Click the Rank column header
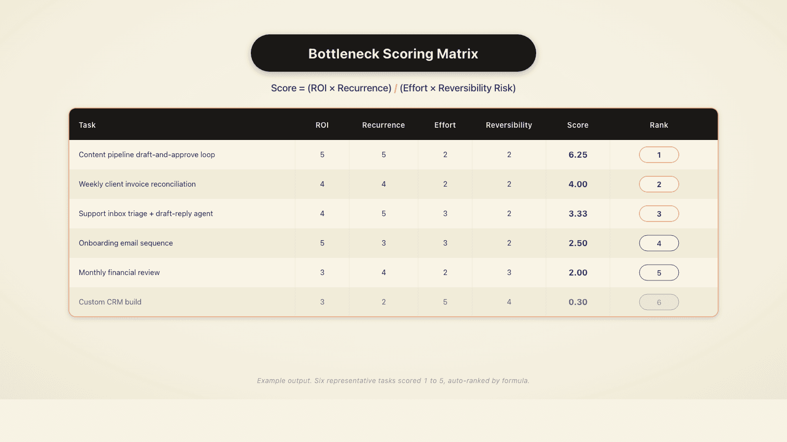787x442 pixels. [659, 125]
